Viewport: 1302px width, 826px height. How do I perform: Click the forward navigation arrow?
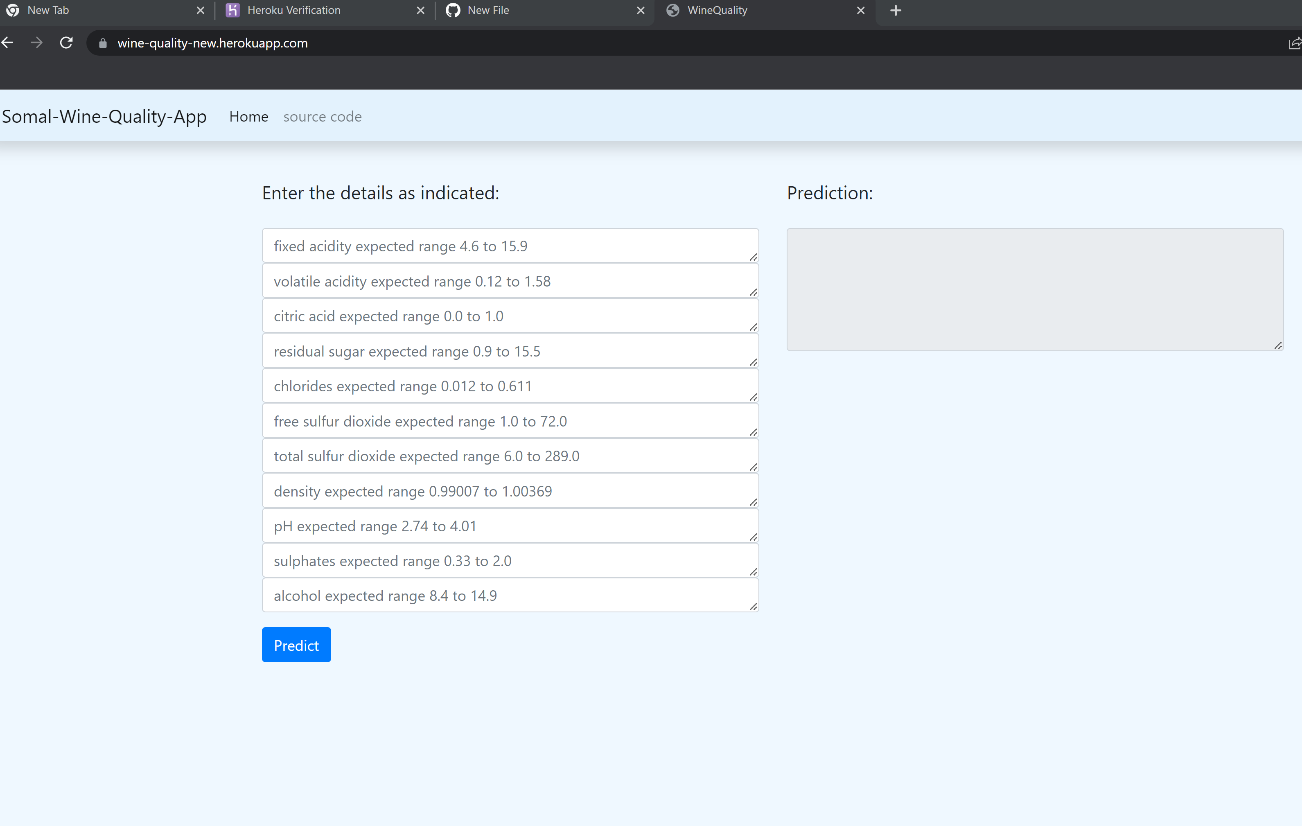(36, 42)
